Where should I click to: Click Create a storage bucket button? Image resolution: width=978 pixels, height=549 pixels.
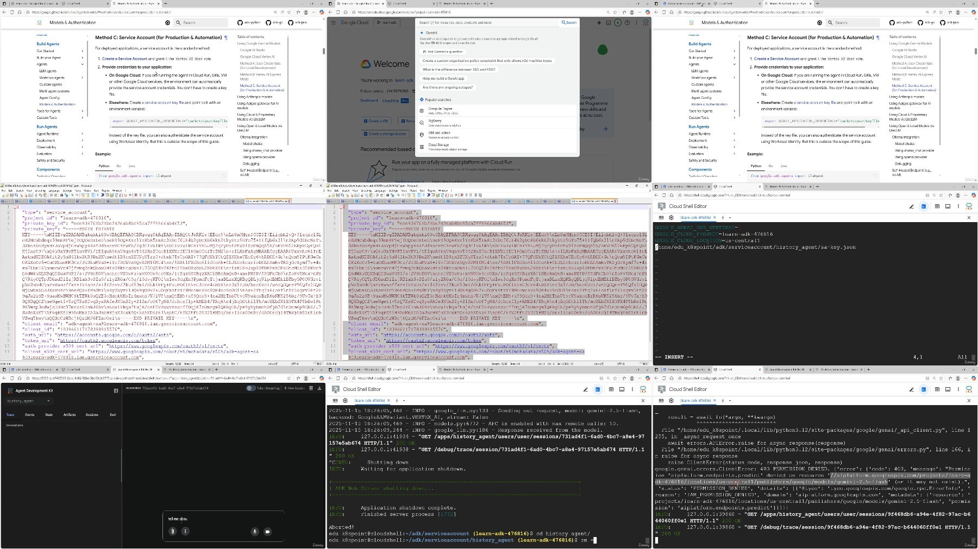385,134
